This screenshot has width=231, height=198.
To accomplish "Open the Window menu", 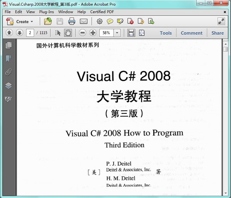I will tap(66, 12).
